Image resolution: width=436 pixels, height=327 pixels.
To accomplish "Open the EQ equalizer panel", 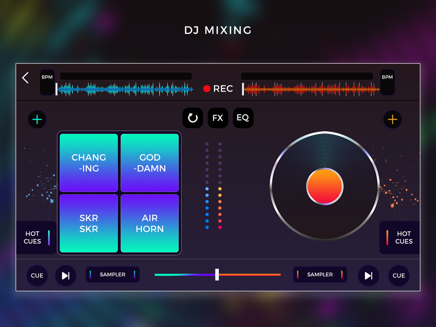I will point(243,118).
